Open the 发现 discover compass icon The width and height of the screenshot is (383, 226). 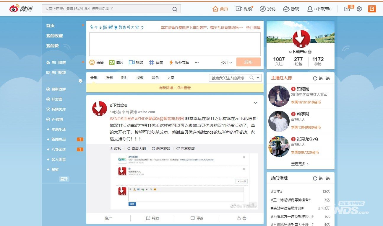[x=262, y=9]
